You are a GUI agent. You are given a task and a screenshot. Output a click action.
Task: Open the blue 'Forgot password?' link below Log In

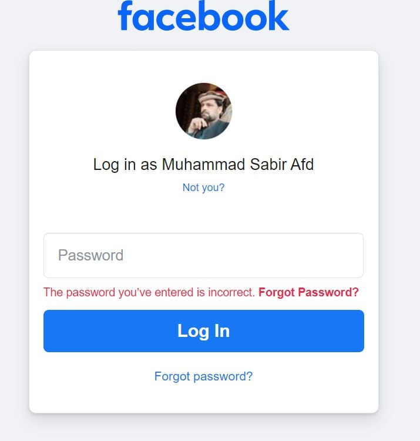coord(203,376)
